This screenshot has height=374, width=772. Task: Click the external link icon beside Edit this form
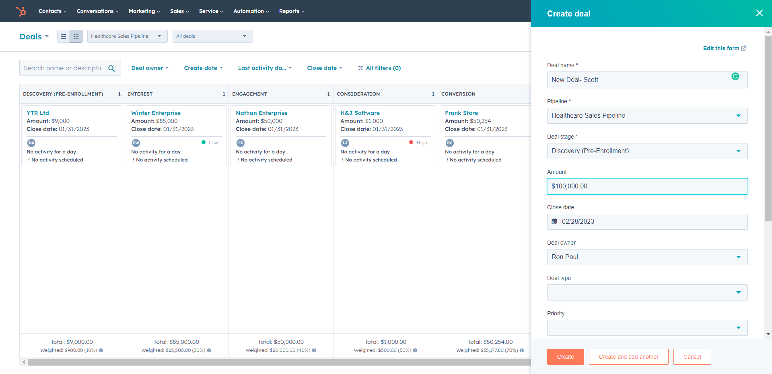(744, 48)
